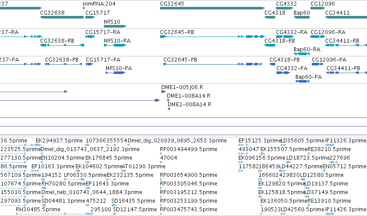
Task: Select the CG32638-PB protein label
Action: click(62, 59)
